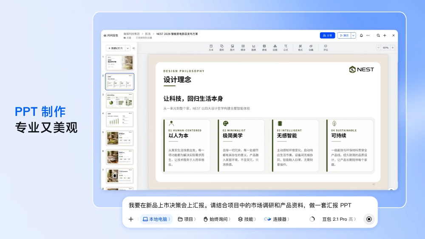The height and width of the screenshot is (239, 425).
Task: Expand the new slide layout dropdown
Action: [127, 48]
